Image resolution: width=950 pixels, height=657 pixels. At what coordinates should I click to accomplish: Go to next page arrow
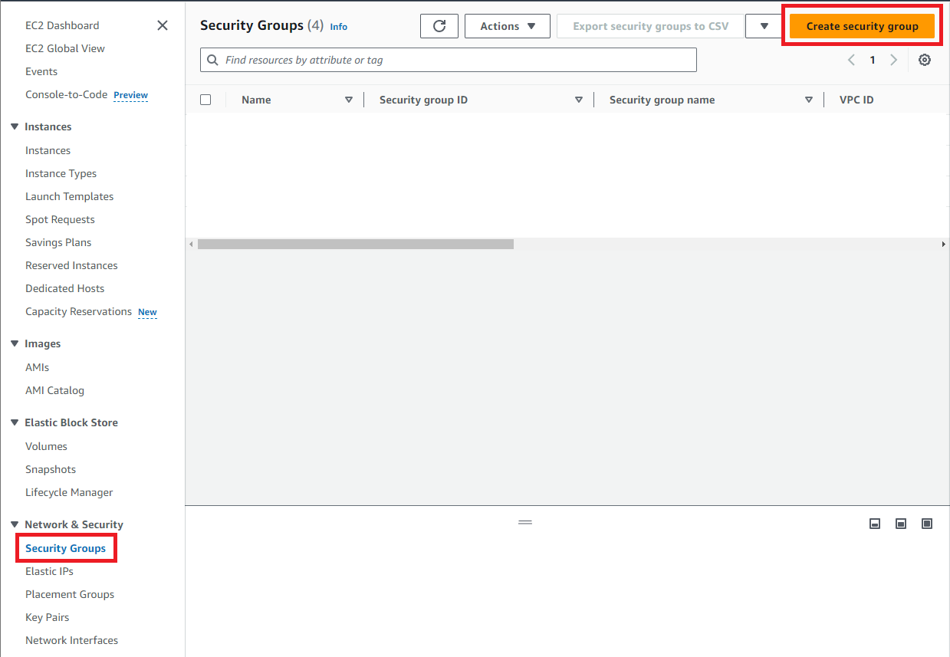[893, 60]
